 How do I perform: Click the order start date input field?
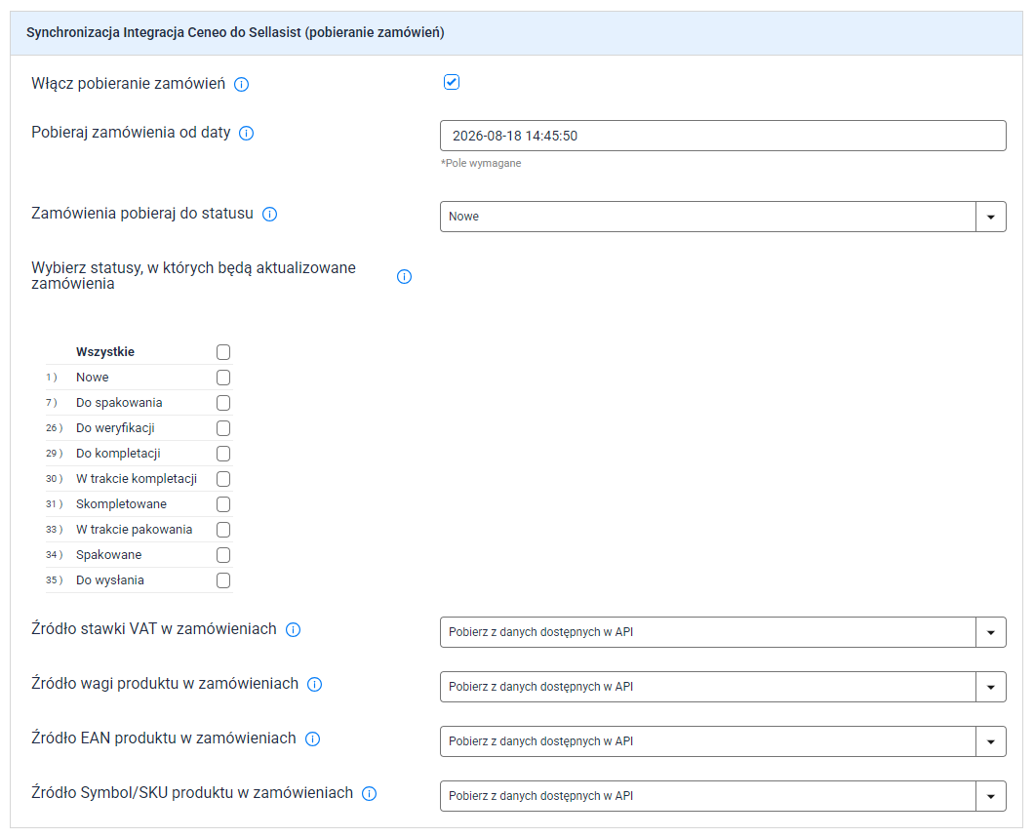723,136
